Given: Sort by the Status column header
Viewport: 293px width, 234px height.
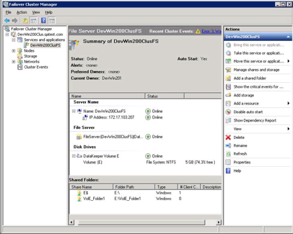Looking at the screenshot, I should point(165,96).
